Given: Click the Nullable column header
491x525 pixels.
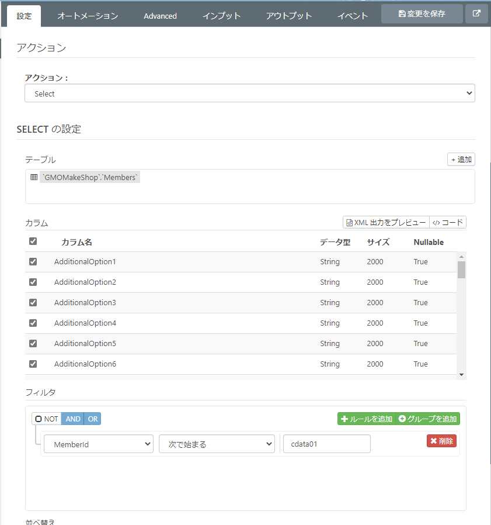Looking at the screenshot, I should pyautogui.click(x=429, y=242).
